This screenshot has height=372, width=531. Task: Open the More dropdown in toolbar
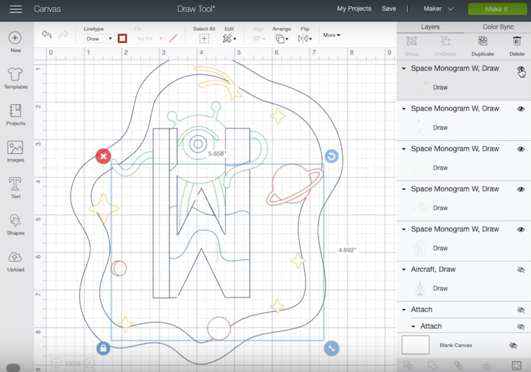pyautogui.click(x=332, y=35)
